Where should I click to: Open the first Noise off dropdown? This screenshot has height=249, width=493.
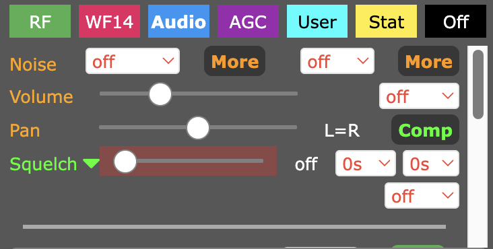(133, 61)
